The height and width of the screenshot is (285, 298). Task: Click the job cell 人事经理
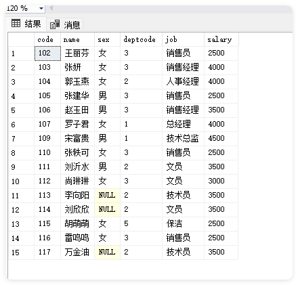[x=183, y=82]
